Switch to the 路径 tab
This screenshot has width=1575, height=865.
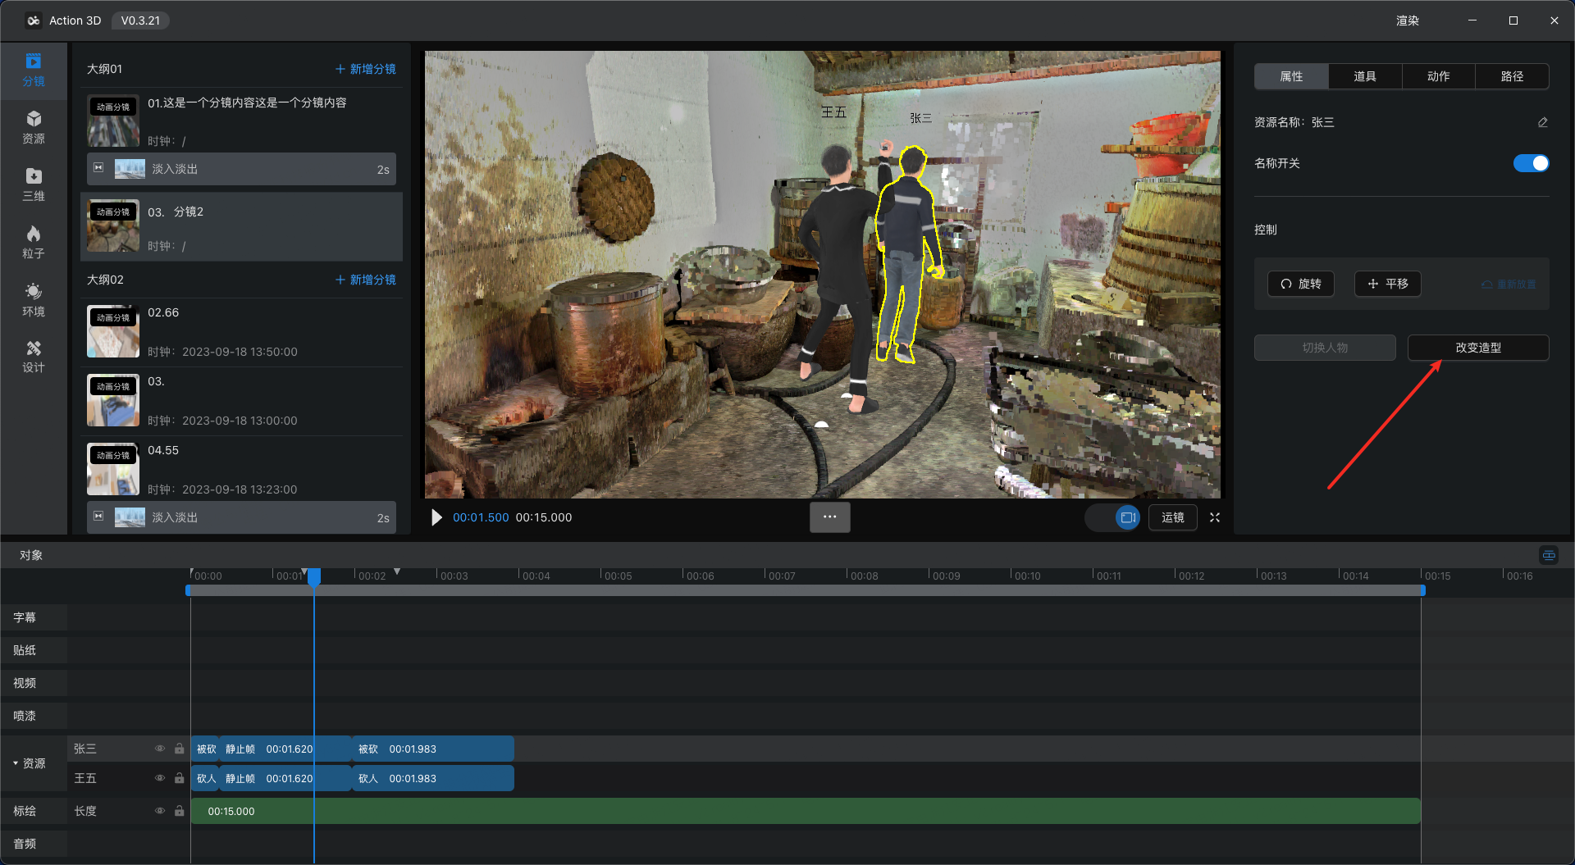click(x=1512, y=76)
